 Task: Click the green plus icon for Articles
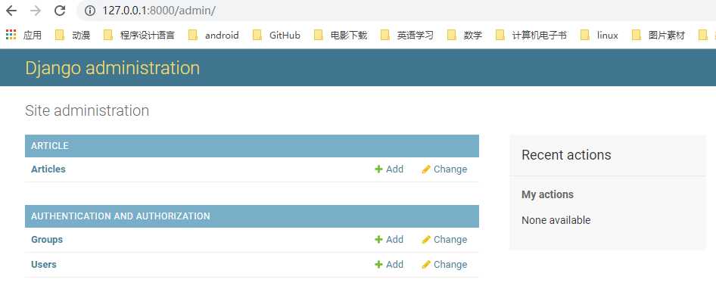click(x=378, y=169)
